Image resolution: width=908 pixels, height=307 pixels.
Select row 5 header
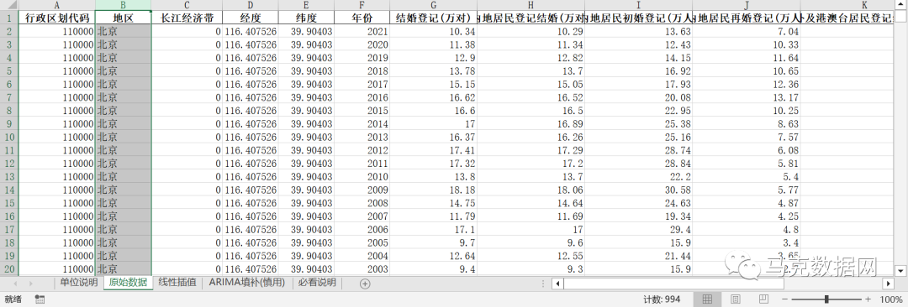[9, 70]
